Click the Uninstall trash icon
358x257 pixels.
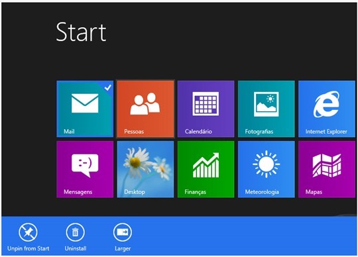pos(75,232)
